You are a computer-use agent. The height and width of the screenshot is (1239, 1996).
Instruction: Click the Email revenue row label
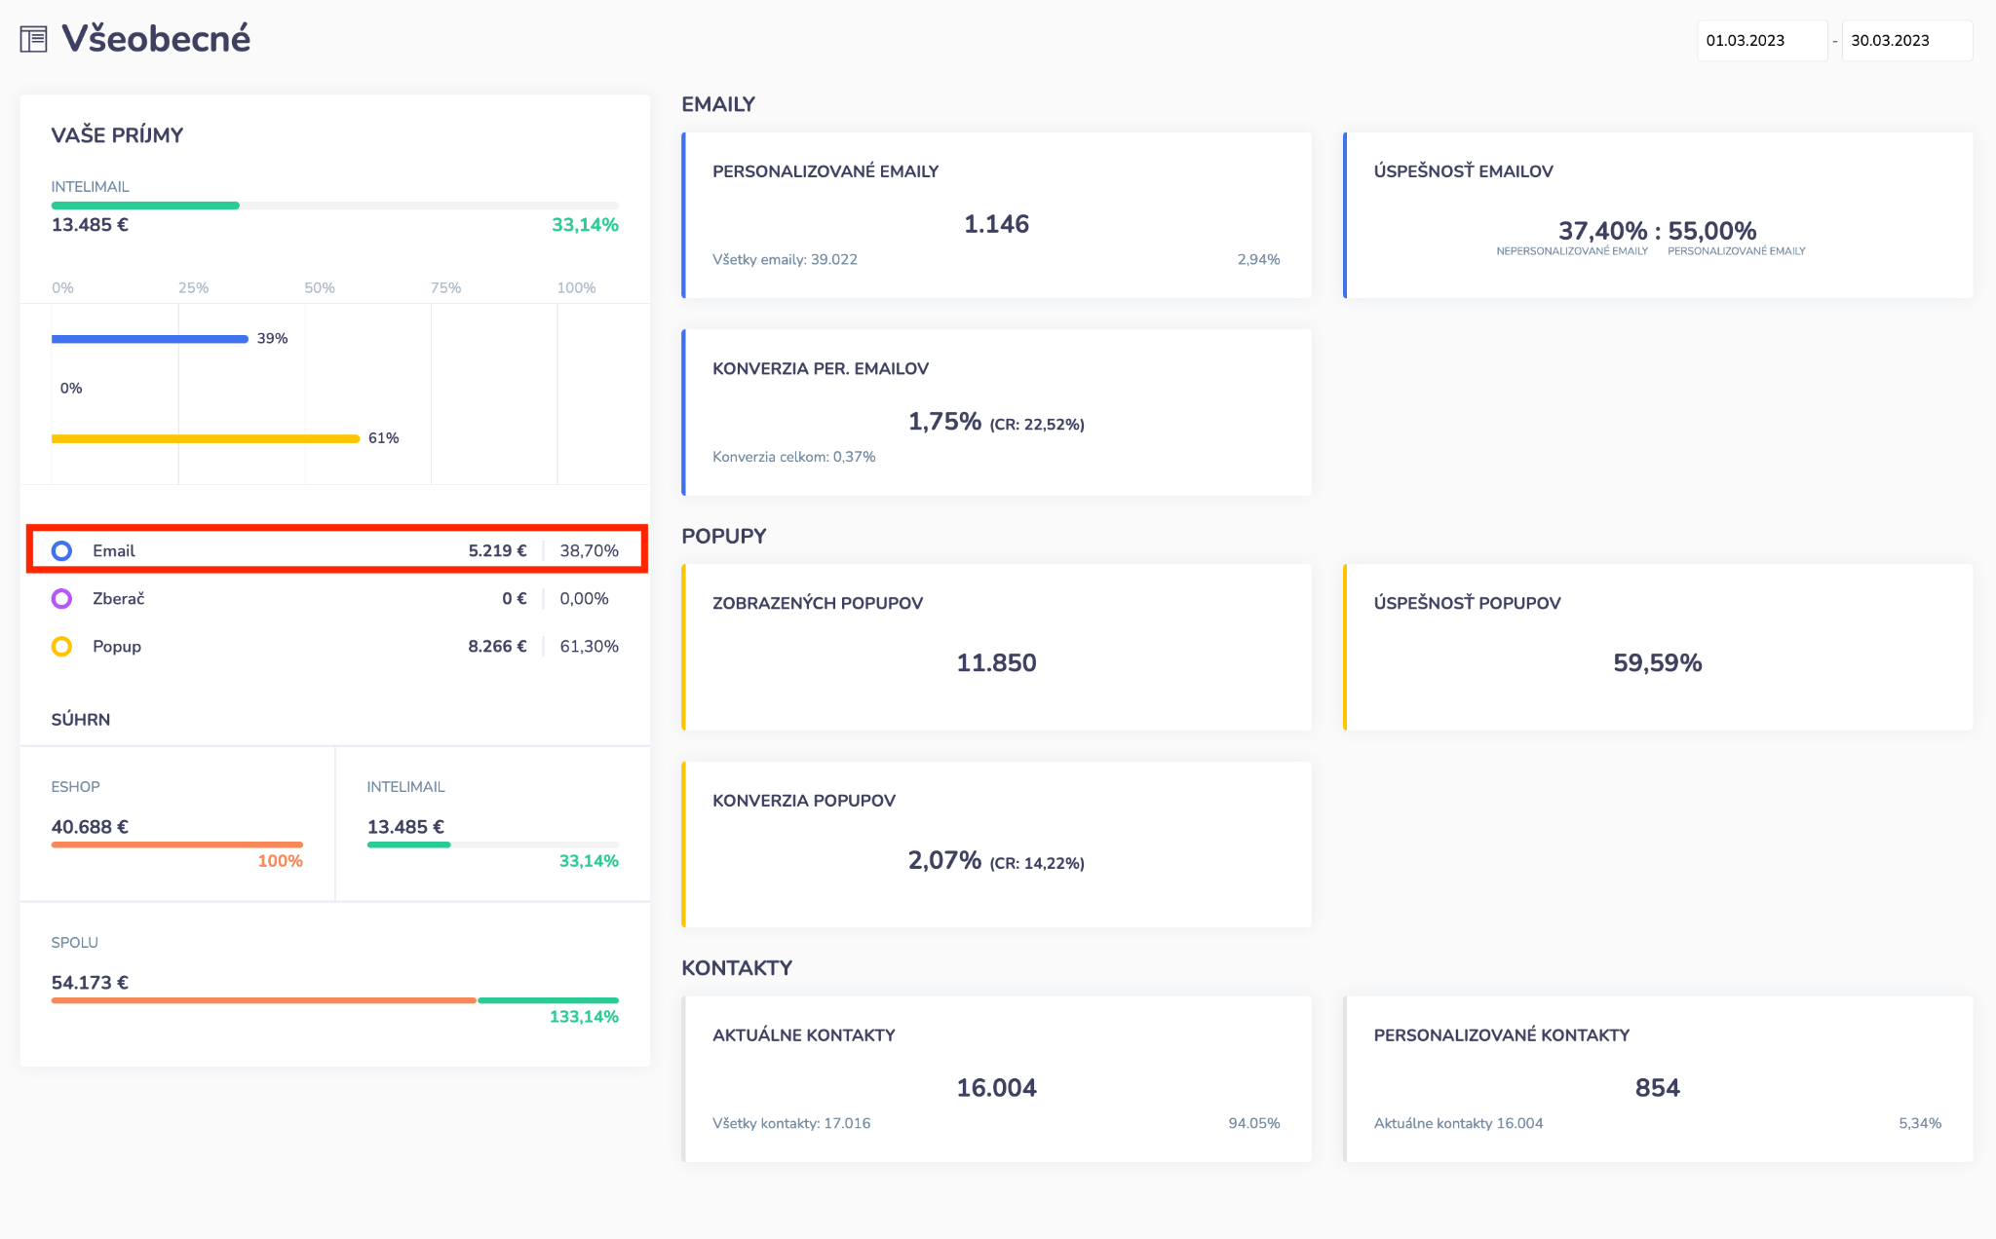(x=114, y=551)
